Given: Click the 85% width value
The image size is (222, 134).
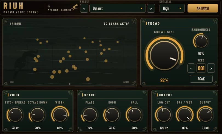Looking at the screenshot, I should 60,128.
